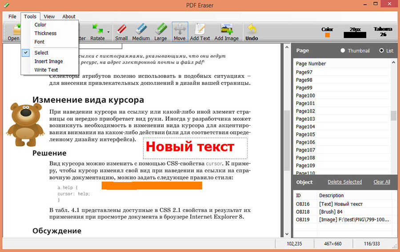Undo the last action
The image size is (400, 252).
pos(252,32)
